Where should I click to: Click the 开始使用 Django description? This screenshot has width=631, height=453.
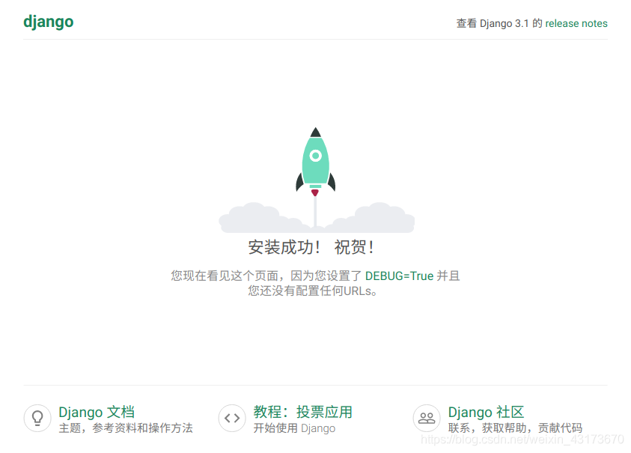point(294,428)
